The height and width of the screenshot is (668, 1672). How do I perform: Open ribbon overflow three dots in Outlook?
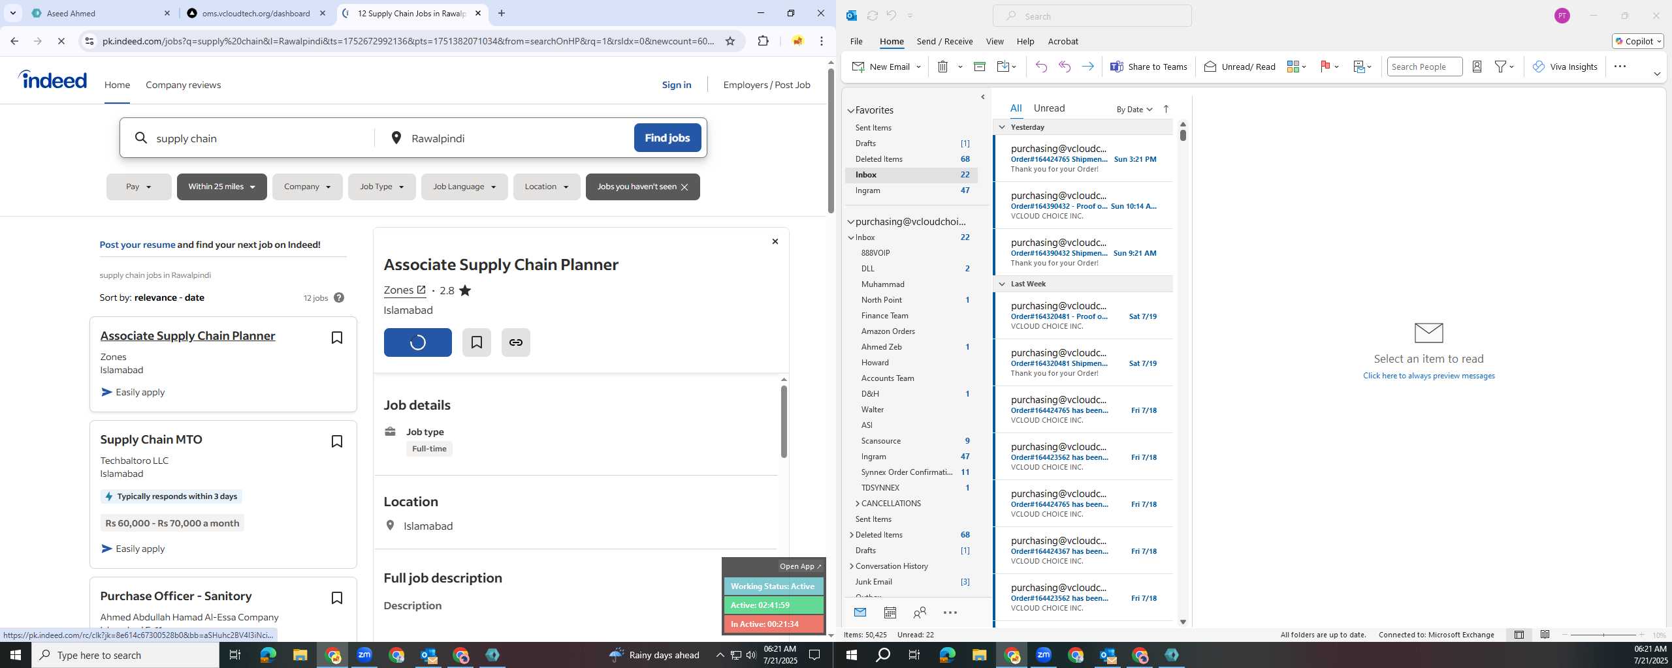[1620, 67]
